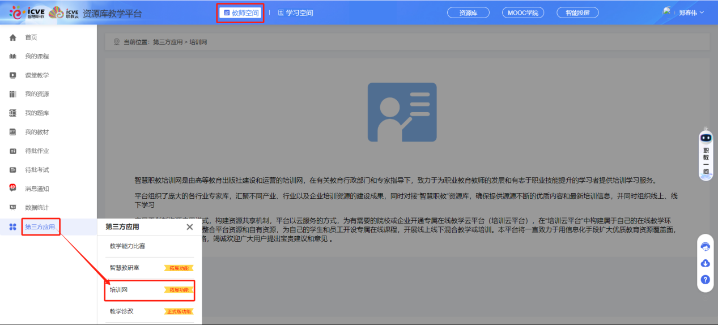Viewport: 718px width, 325px height.
Task: Open the 智能投屏 button
Action: [578, 12]
